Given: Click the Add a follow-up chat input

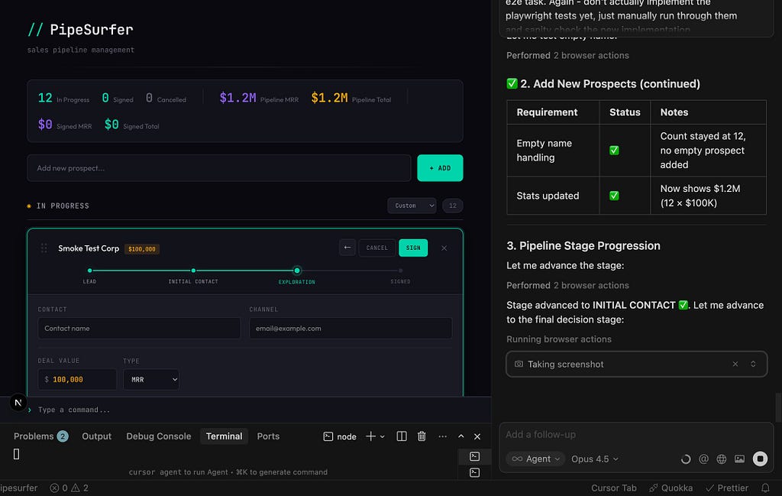Looking at the screenshot, I should point(636,434).
